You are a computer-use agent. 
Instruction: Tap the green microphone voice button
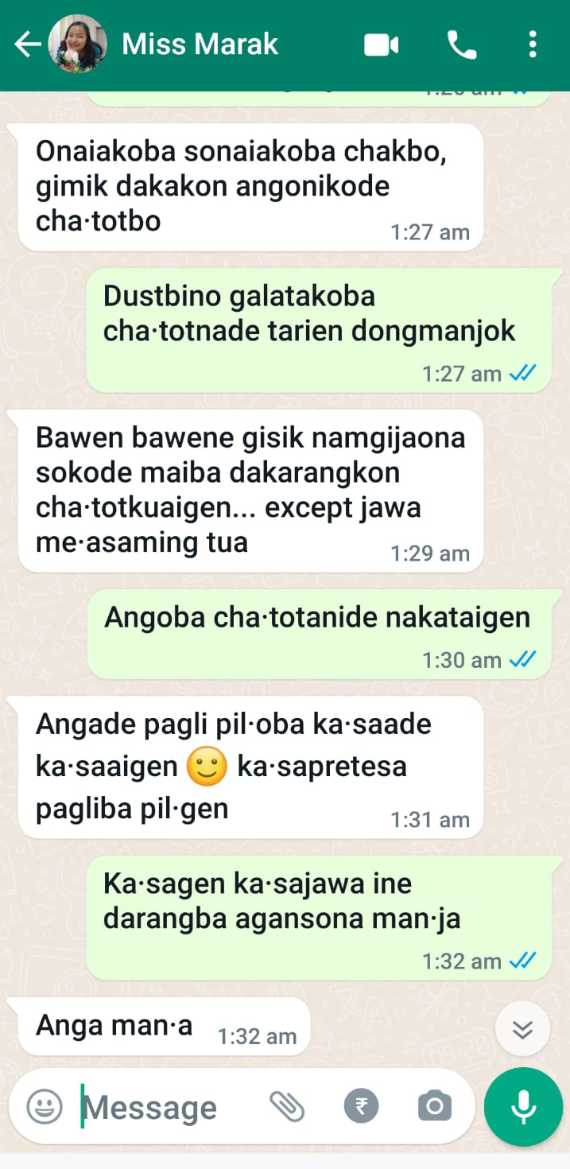(523, 1106)
